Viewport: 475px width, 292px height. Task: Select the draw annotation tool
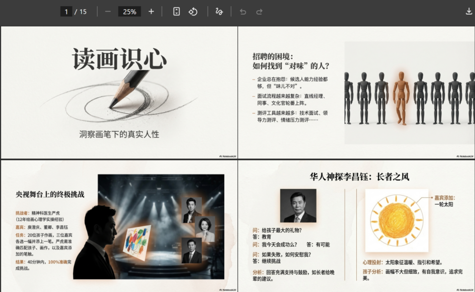[x=219, y=11]
